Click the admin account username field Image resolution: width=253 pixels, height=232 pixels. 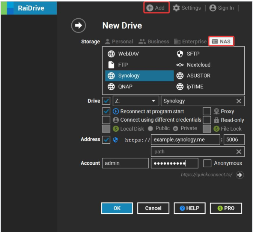tap(125, 163)
